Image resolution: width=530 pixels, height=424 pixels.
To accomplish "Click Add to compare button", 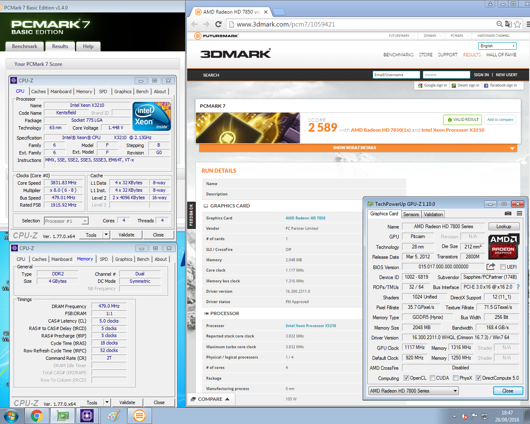I will tap(500, 120).
